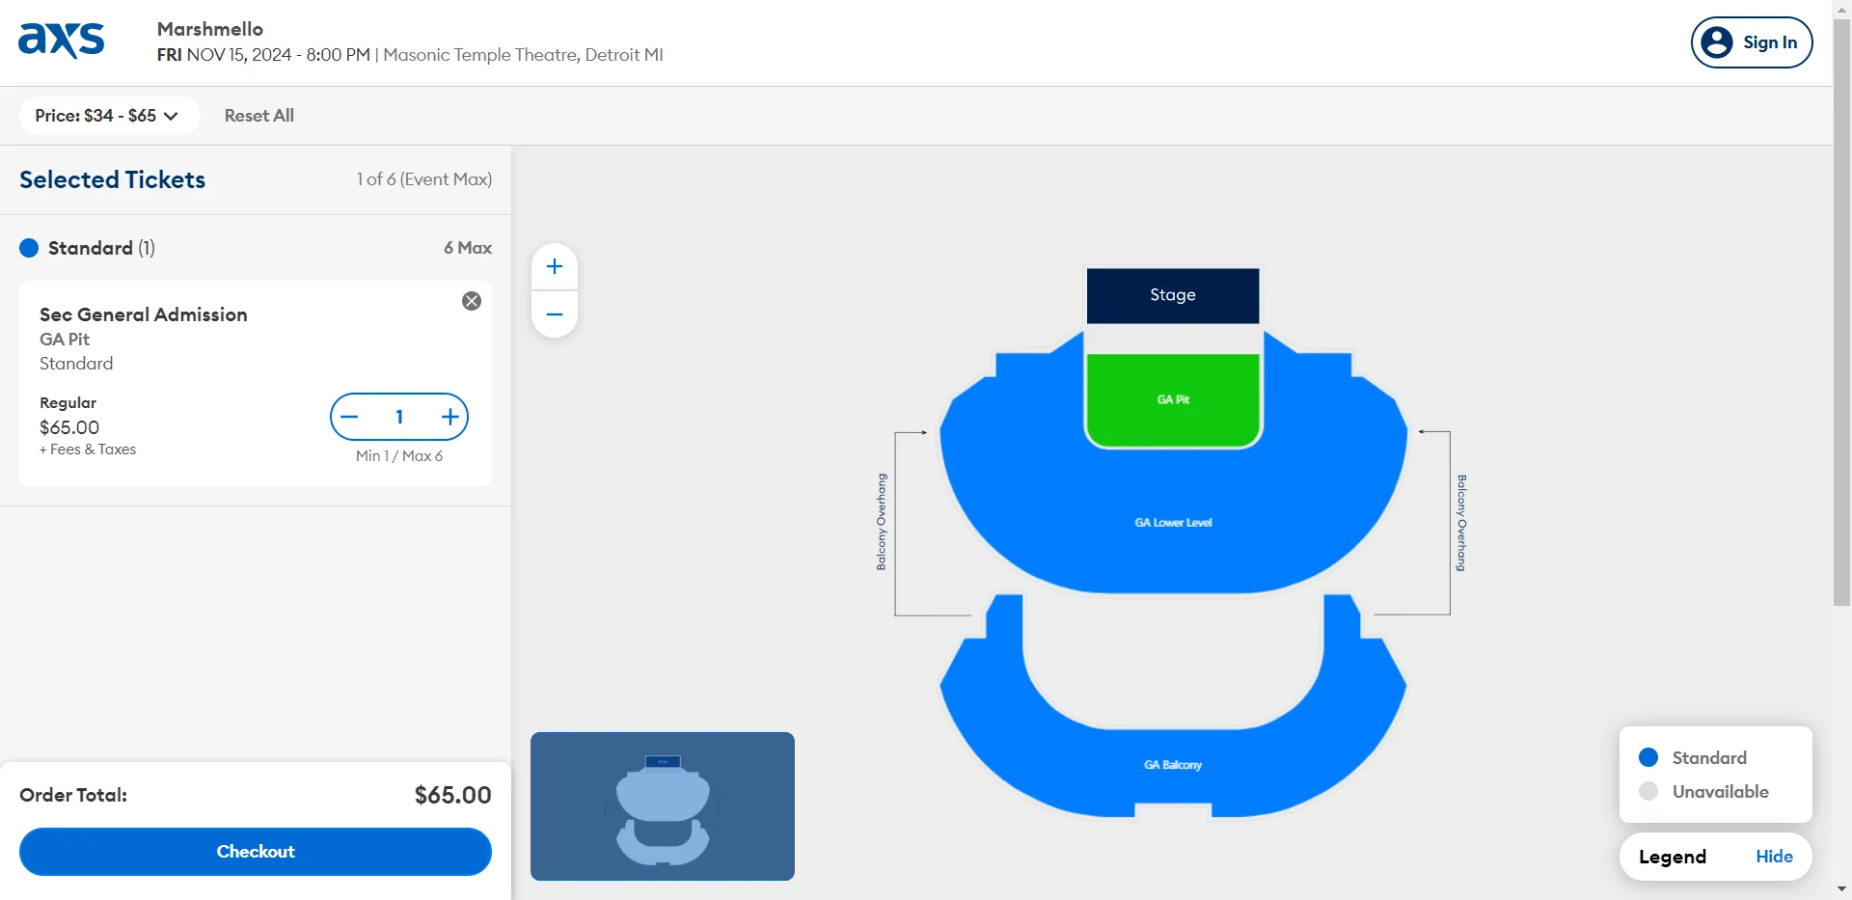This screenshot has height=900, width=1852.
Task: Click the page vertical scrollbar
Action: tap(1841, 309)
